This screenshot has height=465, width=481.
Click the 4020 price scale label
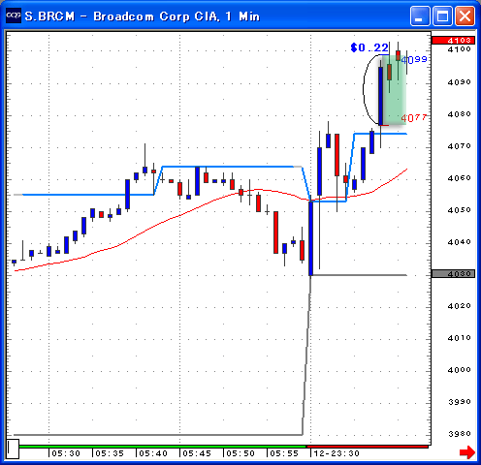point(459,306)
